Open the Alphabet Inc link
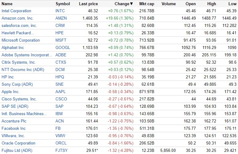Screen dimensions: 238x154 (x=13, y=47)
